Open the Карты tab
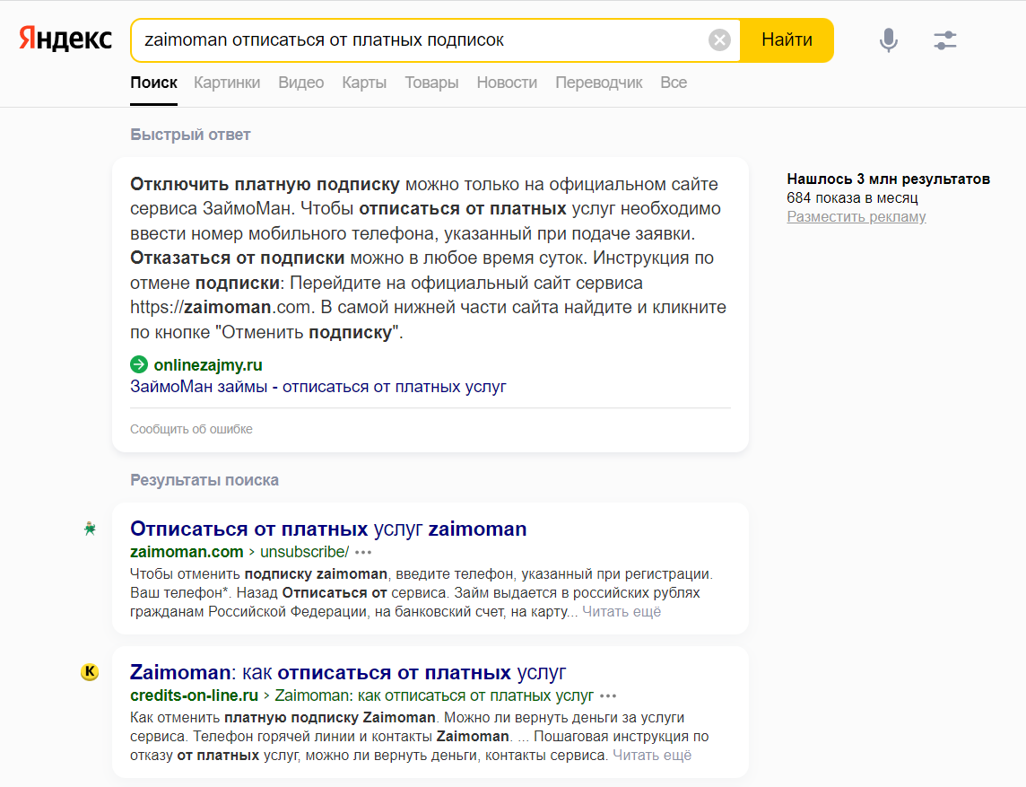 coord(364,83)
